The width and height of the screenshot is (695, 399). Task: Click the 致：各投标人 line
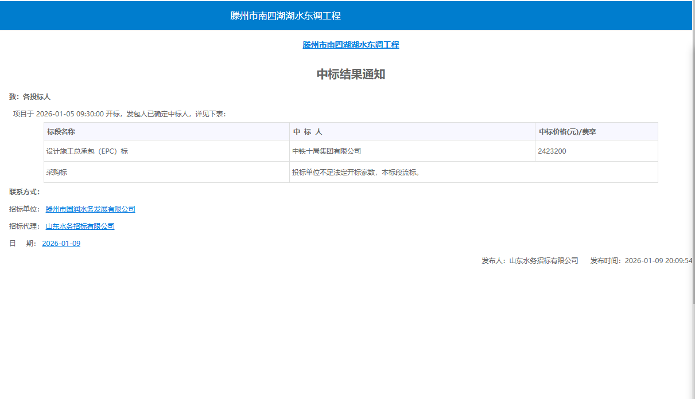click(x=29, y=97)
